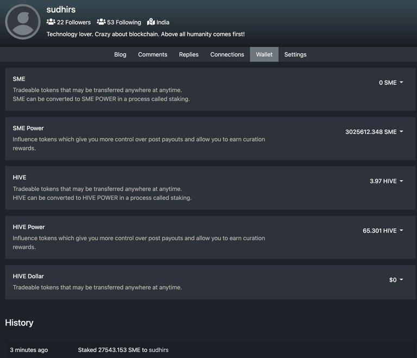Open the $0 HIVE Dollar dropdown
417x358 pixels.
[x=396, y=280]
